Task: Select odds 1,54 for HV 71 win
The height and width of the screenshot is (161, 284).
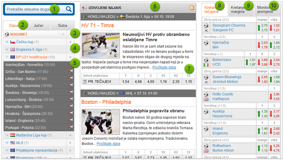Action: [x=126, y=82]
